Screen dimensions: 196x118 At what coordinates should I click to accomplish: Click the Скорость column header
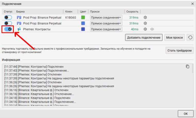(x=132, y=12)
